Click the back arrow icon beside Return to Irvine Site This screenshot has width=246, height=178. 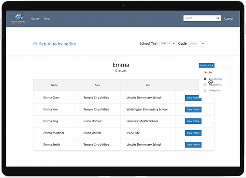coord(35,44)
